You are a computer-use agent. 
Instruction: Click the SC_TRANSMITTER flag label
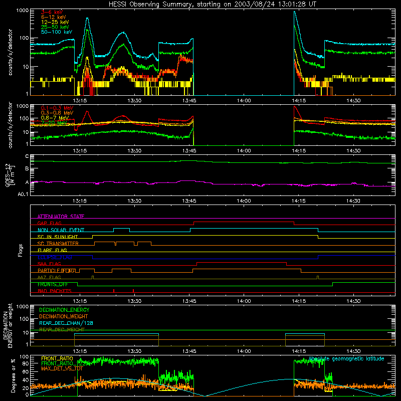58,244
